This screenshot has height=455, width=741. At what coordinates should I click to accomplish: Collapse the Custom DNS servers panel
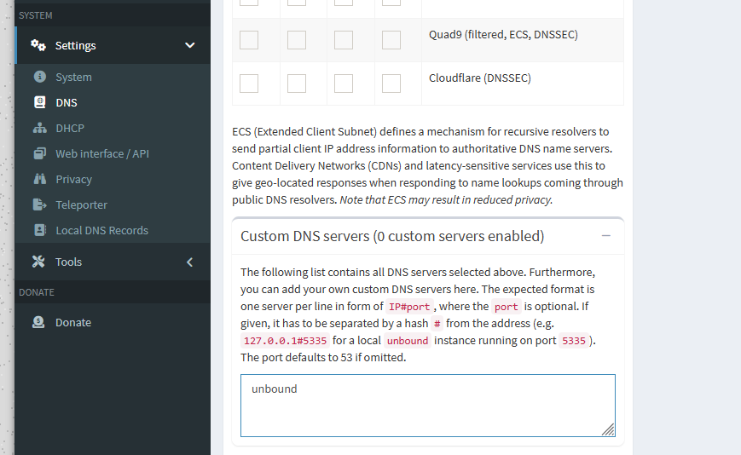click(x=606, y=236)
